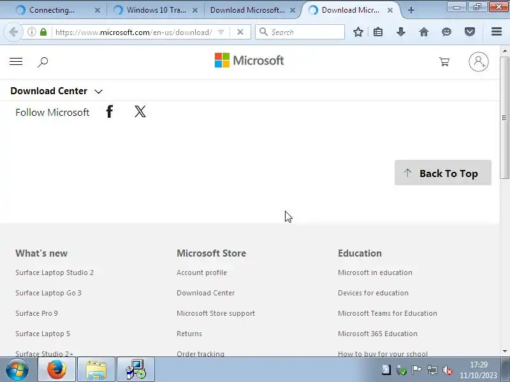Close the active Download Micr... tab

point(390,10)
